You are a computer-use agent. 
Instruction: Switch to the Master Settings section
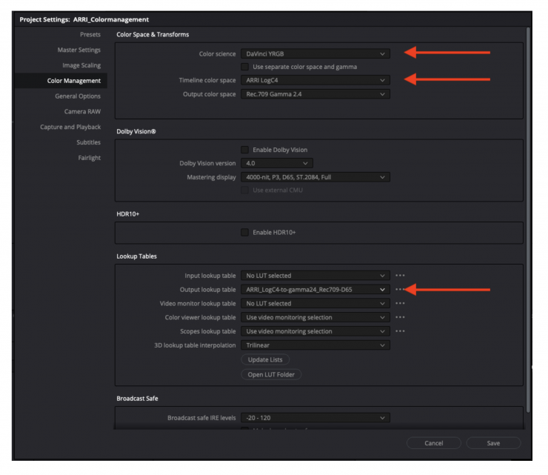tap(78, 50)
